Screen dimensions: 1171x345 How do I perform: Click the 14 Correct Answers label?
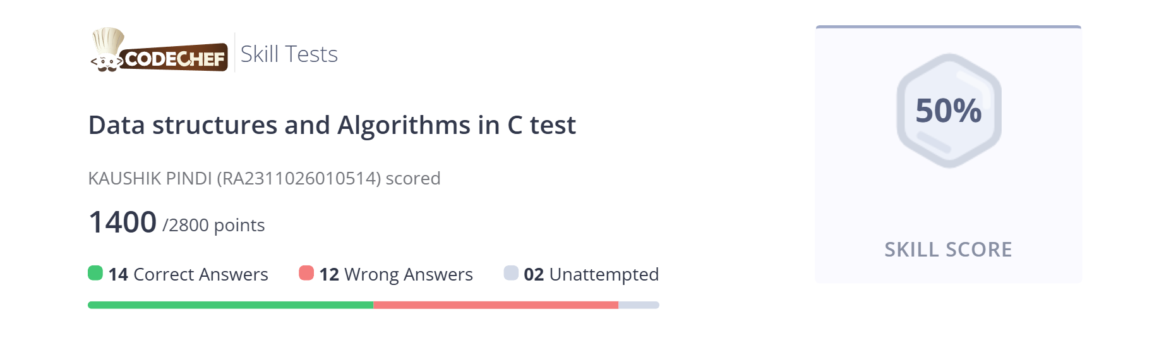click(188, 274)
